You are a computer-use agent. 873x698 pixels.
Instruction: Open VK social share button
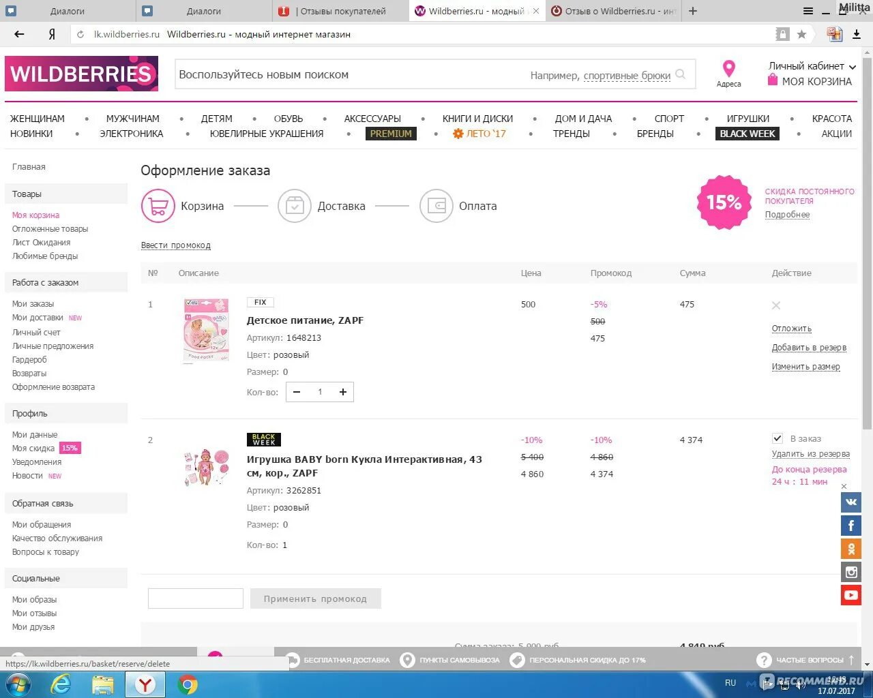click(851, 502)
